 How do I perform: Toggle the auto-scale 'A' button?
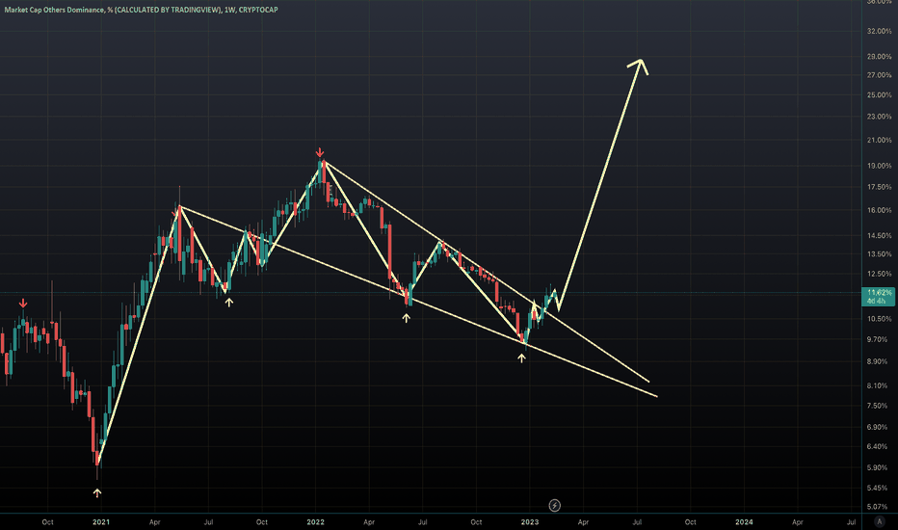880,521
